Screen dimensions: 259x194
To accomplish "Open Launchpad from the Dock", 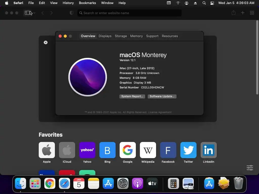I will (x=35, y=183).
